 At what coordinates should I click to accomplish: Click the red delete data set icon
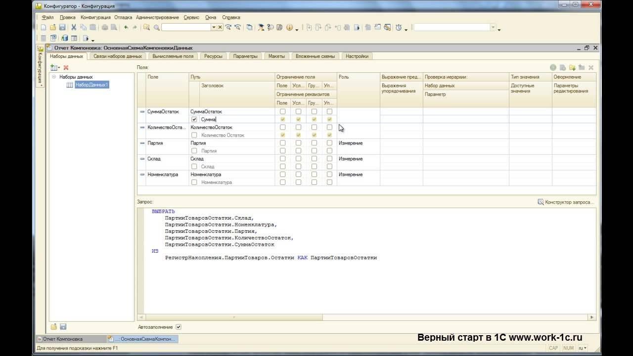pos(66,67)
